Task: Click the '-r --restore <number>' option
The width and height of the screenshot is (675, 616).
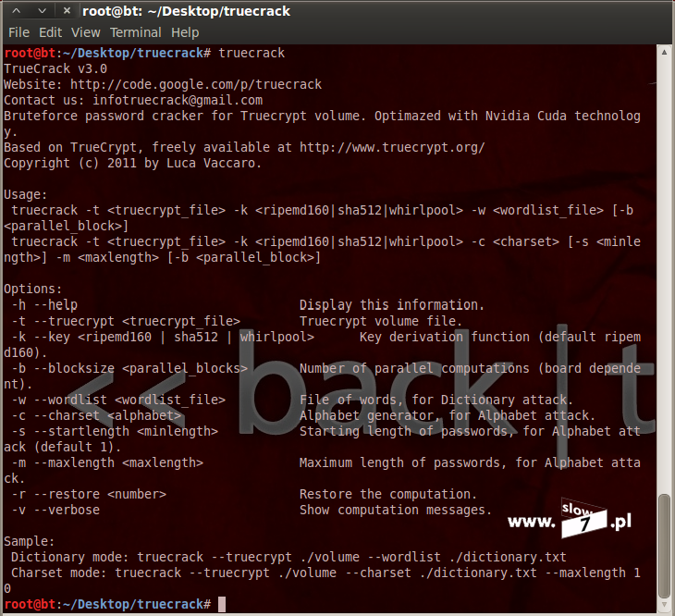Action: [89, 494]
